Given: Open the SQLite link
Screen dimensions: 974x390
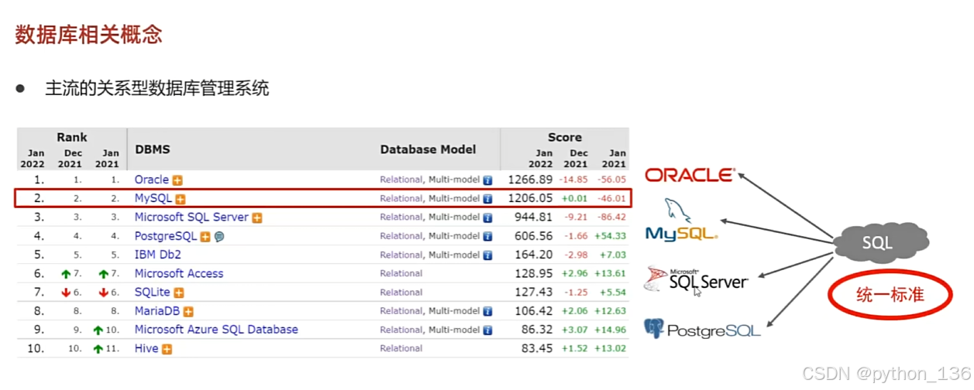Looking at the screenshot, I should (x=153, y=292).
